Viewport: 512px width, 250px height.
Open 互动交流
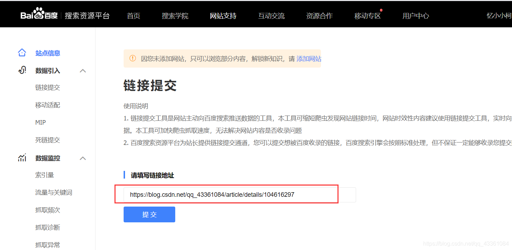tap(271, 15)
